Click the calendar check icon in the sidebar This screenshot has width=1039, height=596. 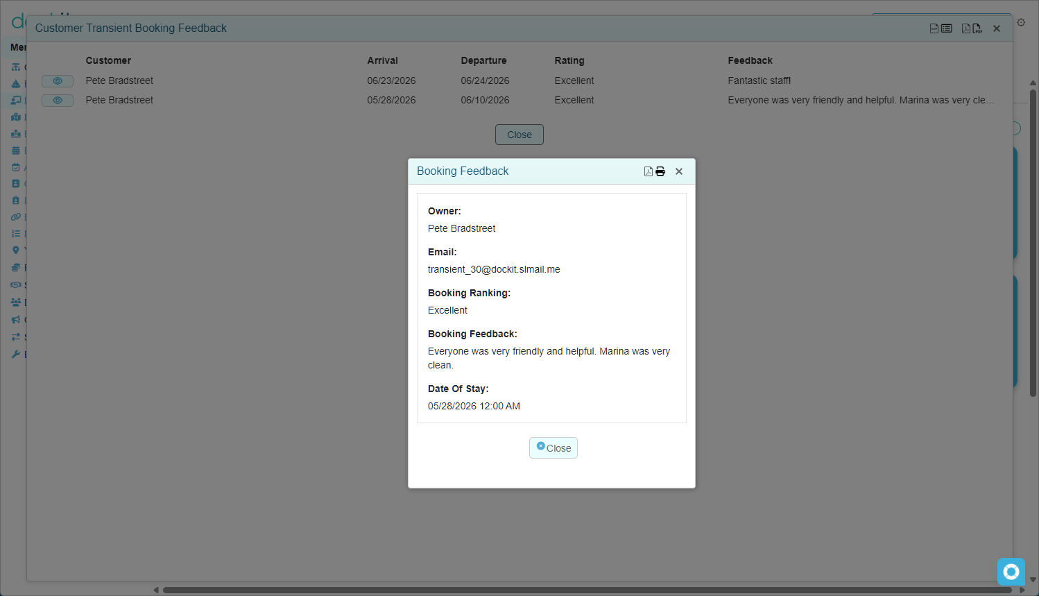coord(16,167)
